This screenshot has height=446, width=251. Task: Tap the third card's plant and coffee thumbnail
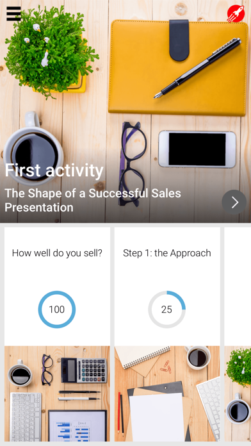point(238,393)
